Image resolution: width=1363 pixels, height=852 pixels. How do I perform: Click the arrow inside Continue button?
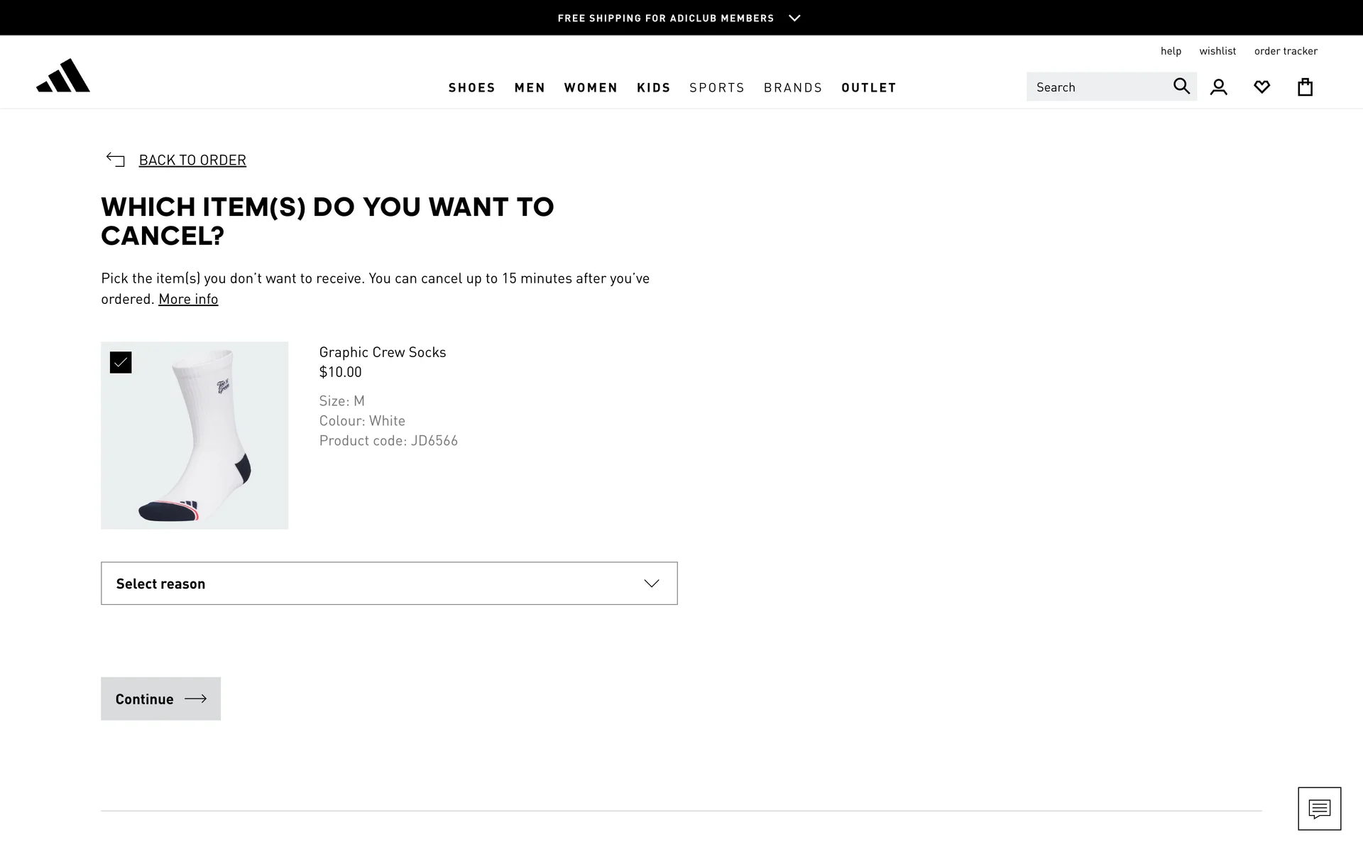(195, 699)
